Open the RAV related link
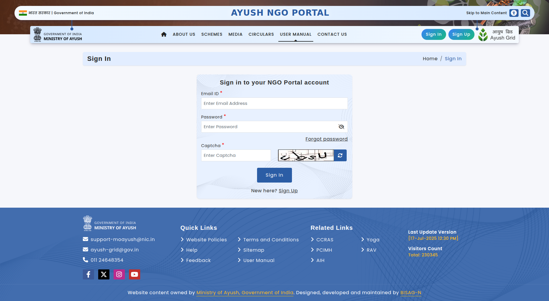The image size is (549, 301). [372, 250]
